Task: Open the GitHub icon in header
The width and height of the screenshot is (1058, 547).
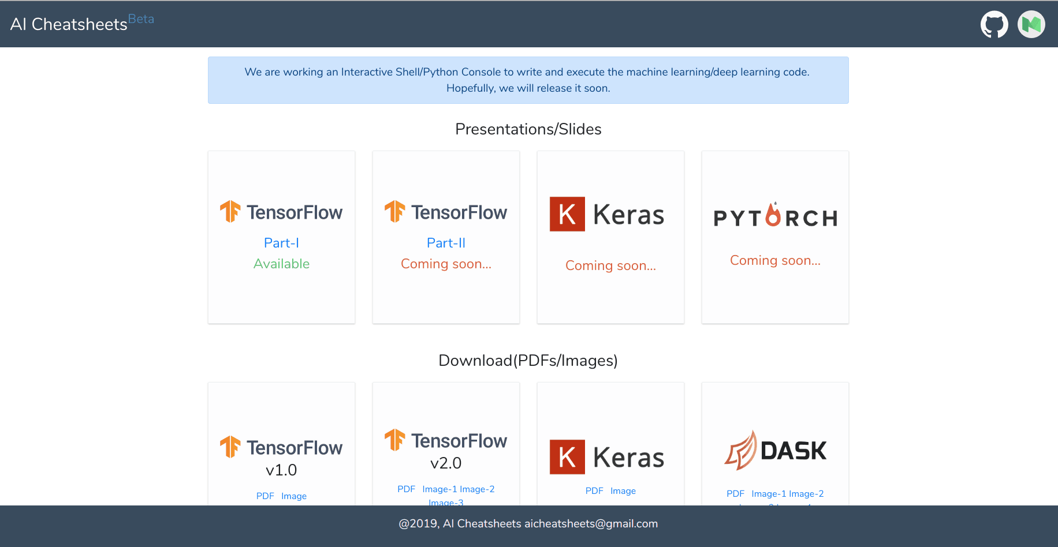Action: coord(994,24)
